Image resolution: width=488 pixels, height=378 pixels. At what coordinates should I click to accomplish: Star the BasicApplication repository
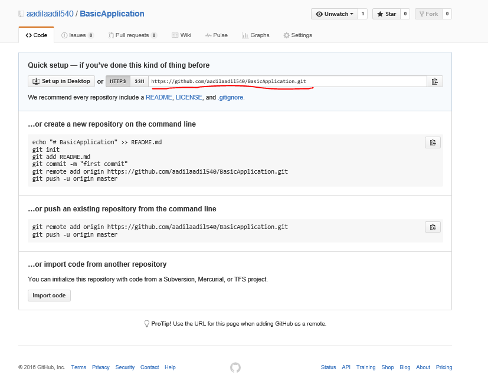pos(387,14)
